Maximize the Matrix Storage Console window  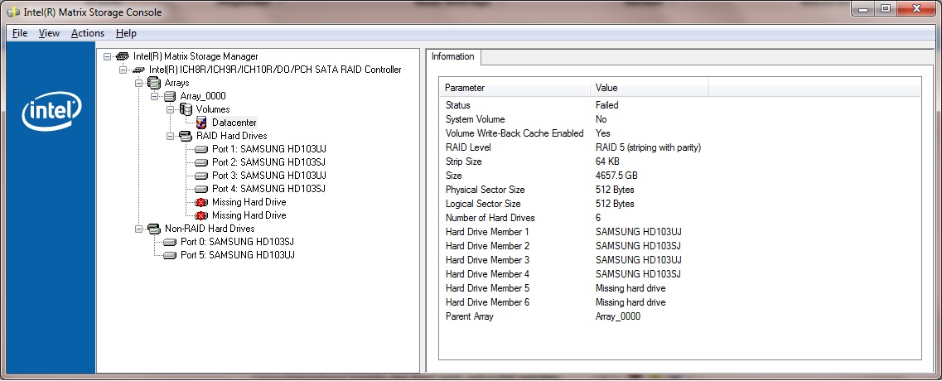(885, 9)
